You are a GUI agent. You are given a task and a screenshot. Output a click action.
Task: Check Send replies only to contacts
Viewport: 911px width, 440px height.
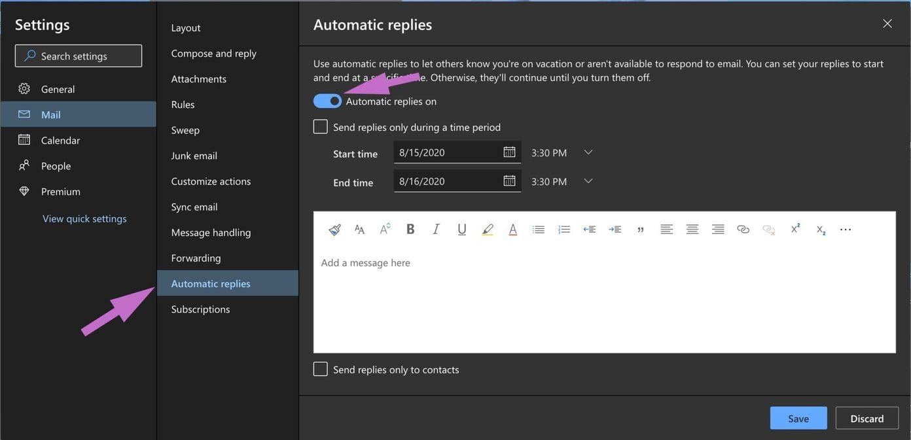pos(320,369)
